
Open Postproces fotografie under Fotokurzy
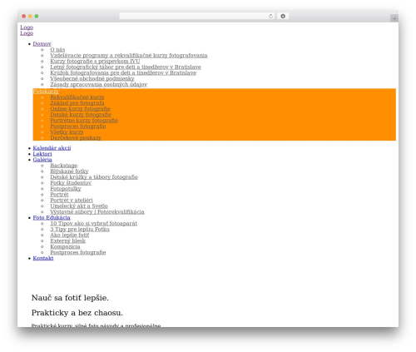78,126
